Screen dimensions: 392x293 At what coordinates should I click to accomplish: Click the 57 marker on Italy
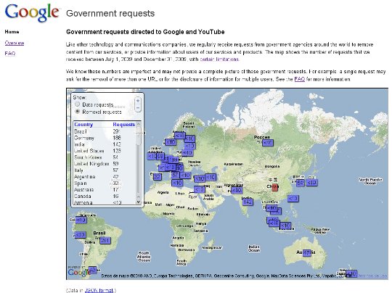pos(175,175)
